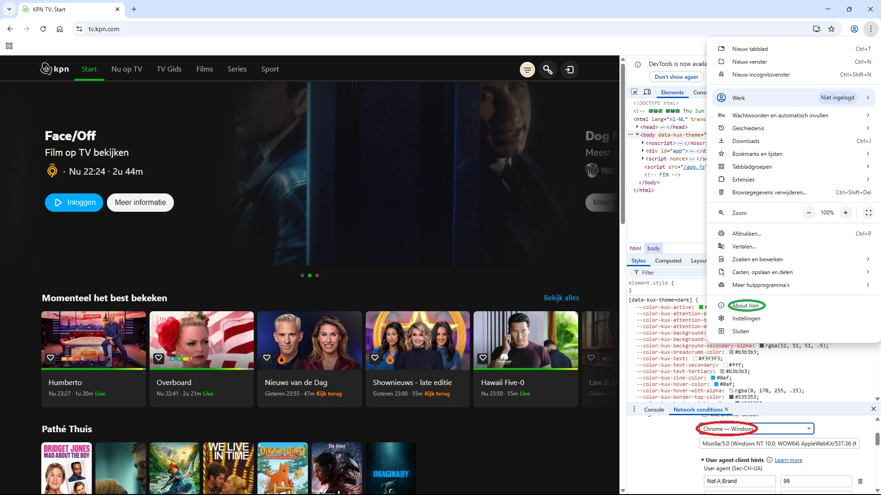
Task: Bookmark this page with the star icon
Action: click(831, 29)
